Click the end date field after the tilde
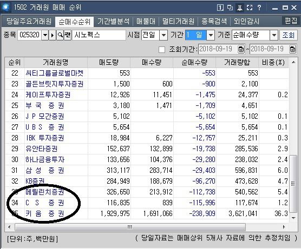The height and width of the screenshot is (249, 301). pos(269,49)
